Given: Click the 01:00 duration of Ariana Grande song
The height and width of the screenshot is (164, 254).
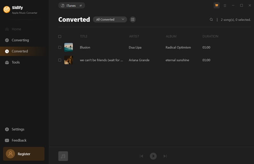Looking at the screenshot, I should tap(206, 60).
